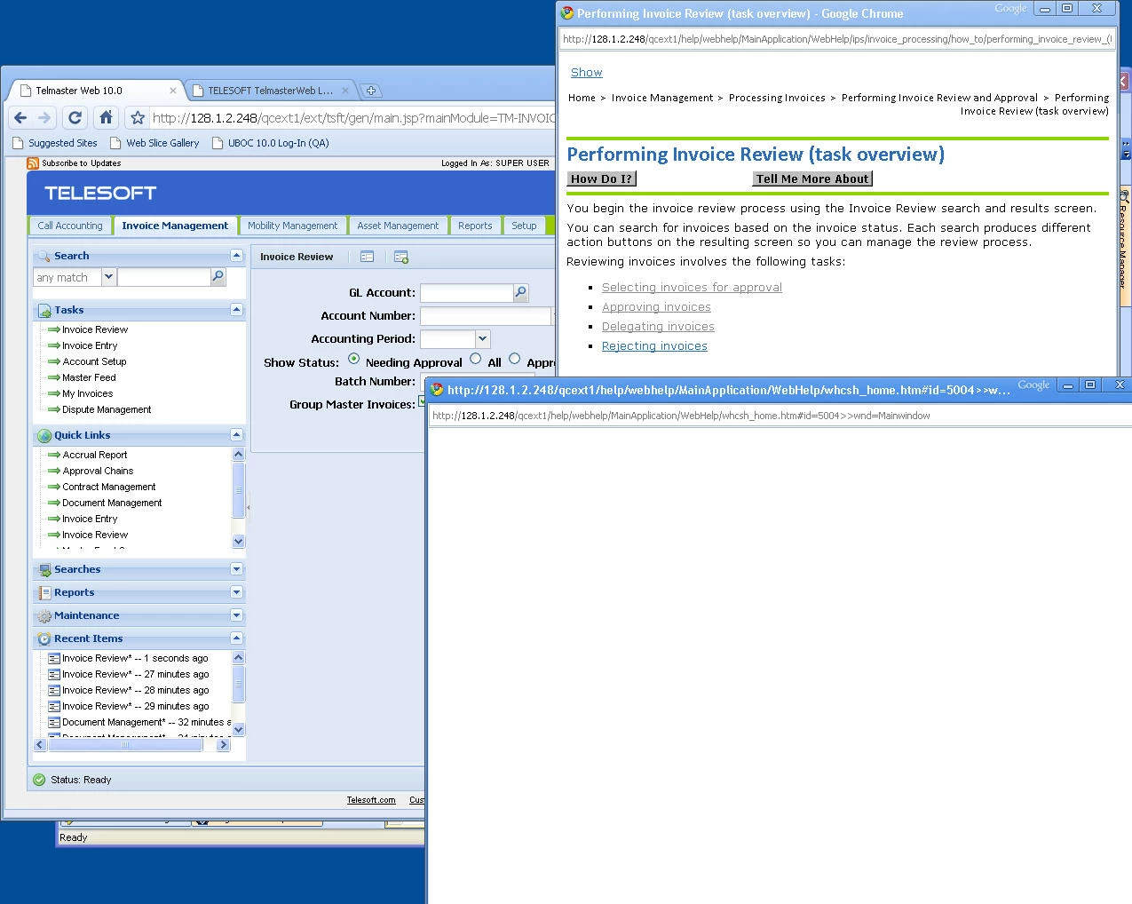Collapse the Quick Links panel
Screen dimensions: 1132x904
point(236,435)
